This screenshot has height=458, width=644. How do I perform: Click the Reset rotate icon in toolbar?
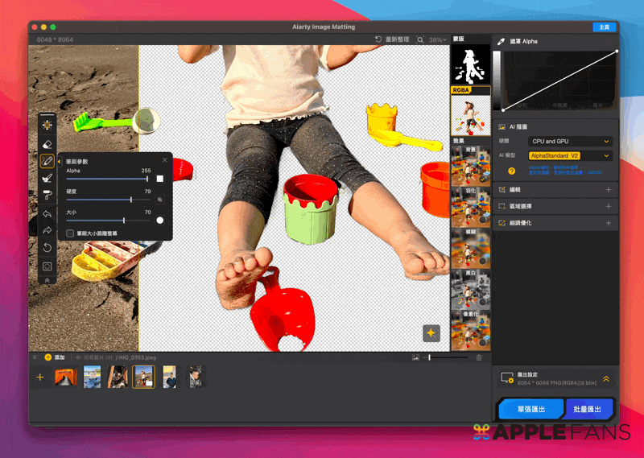(47, 248)
